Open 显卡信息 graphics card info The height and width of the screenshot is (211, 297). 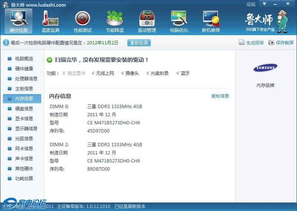(x=24, y=119)
